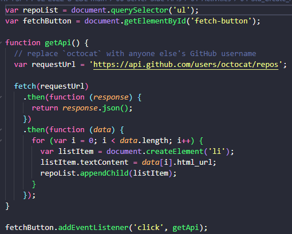This screenshot has height=234, width=292.
Task: Select the 'click' string literal
Action: point(148,228)
